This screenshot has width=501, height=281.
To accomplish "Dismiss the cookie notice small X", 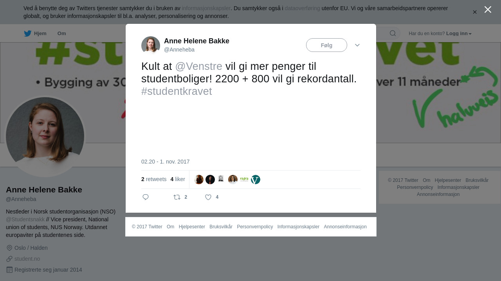I will click(475, 12).
